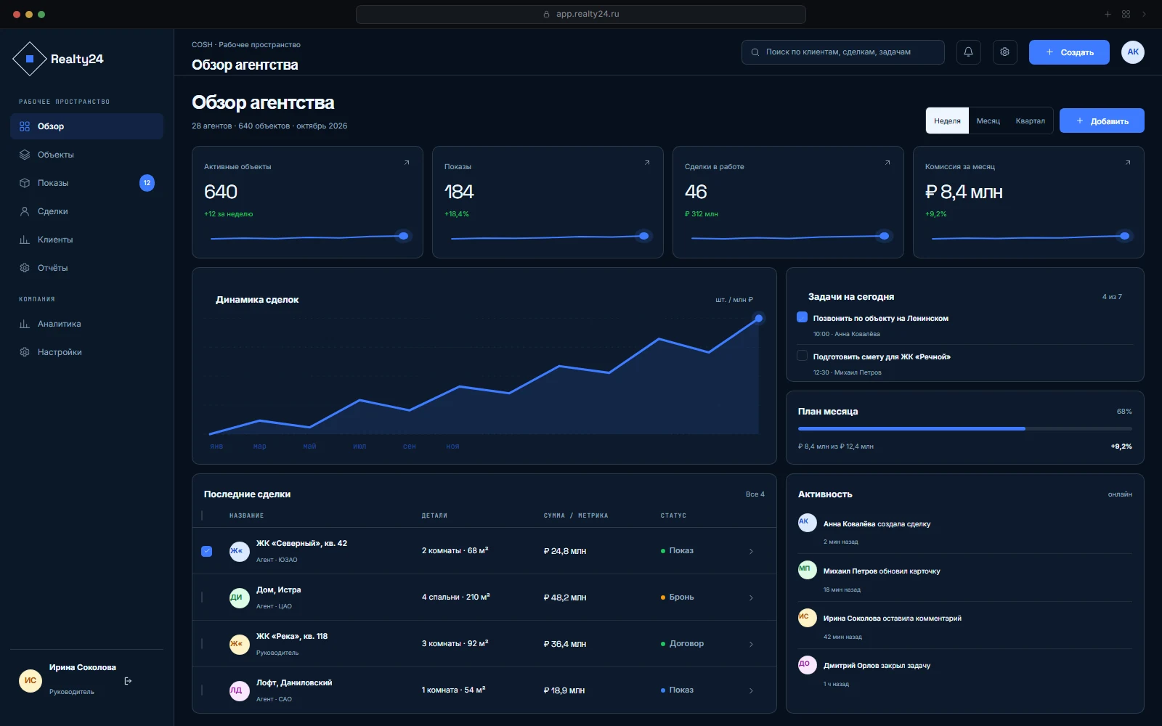The width and height of the screenshot is (1162, 726).
Task: Open the settings gear in top bar
Action: pyautogui.click(x=1004, y=52)
